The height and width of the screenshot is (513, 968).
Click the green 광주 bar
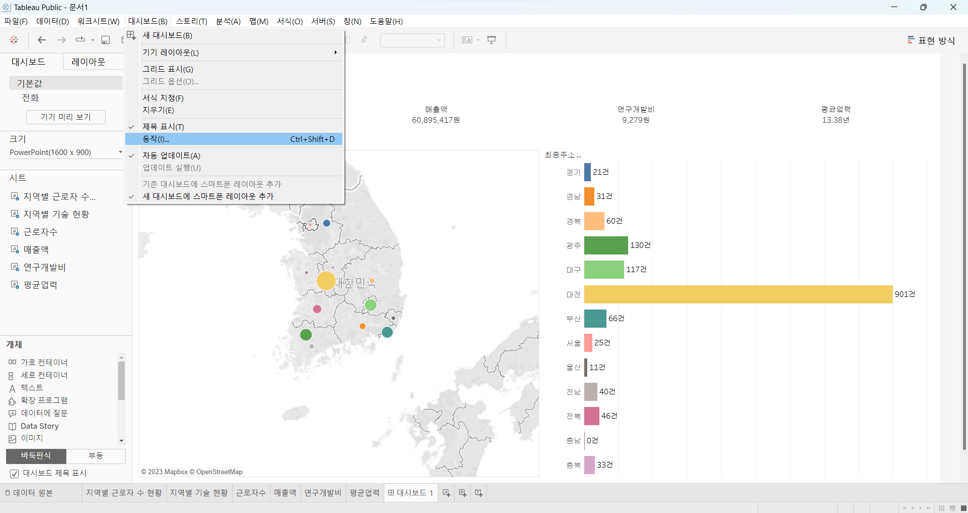click(x=606, y=245)
